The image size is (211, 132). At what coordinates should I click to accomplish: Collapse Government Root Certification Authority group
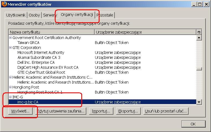11,38
